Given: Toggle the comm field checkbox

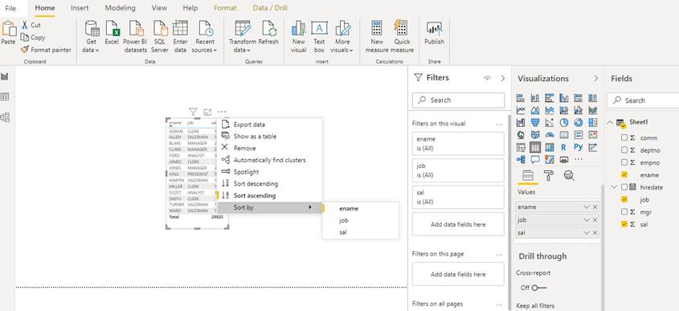Looking at the screenshot, I should (624, 137).
